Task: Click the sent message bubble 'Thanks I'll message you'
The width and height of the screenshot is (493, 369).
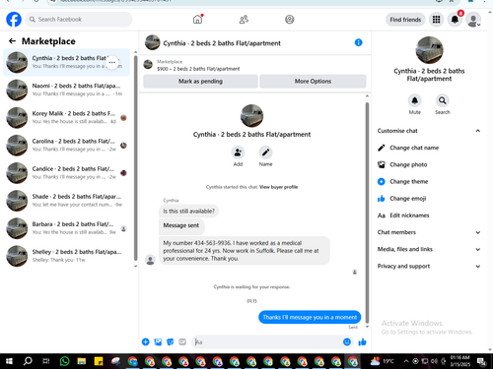Action: coord(310,317)
